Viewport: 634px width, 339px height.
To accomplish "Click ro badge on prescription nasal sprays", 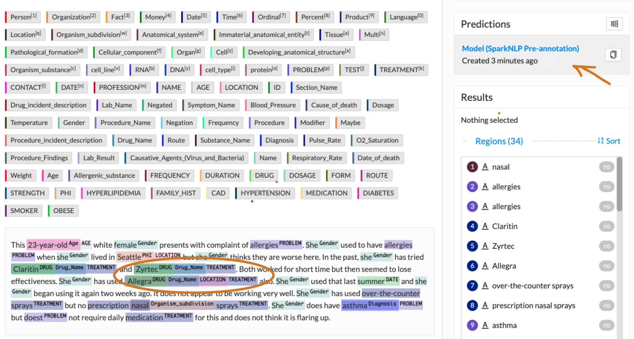I will [x=606, y=306].
